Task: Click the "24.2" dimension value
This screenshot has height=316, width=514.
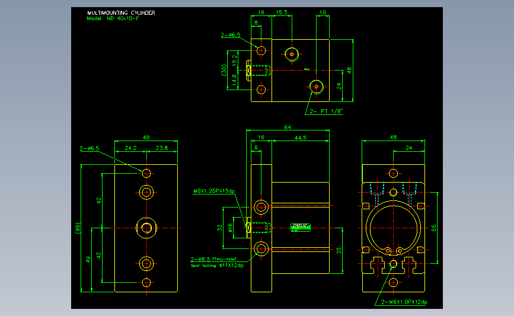Action: [x=130, y=148]
